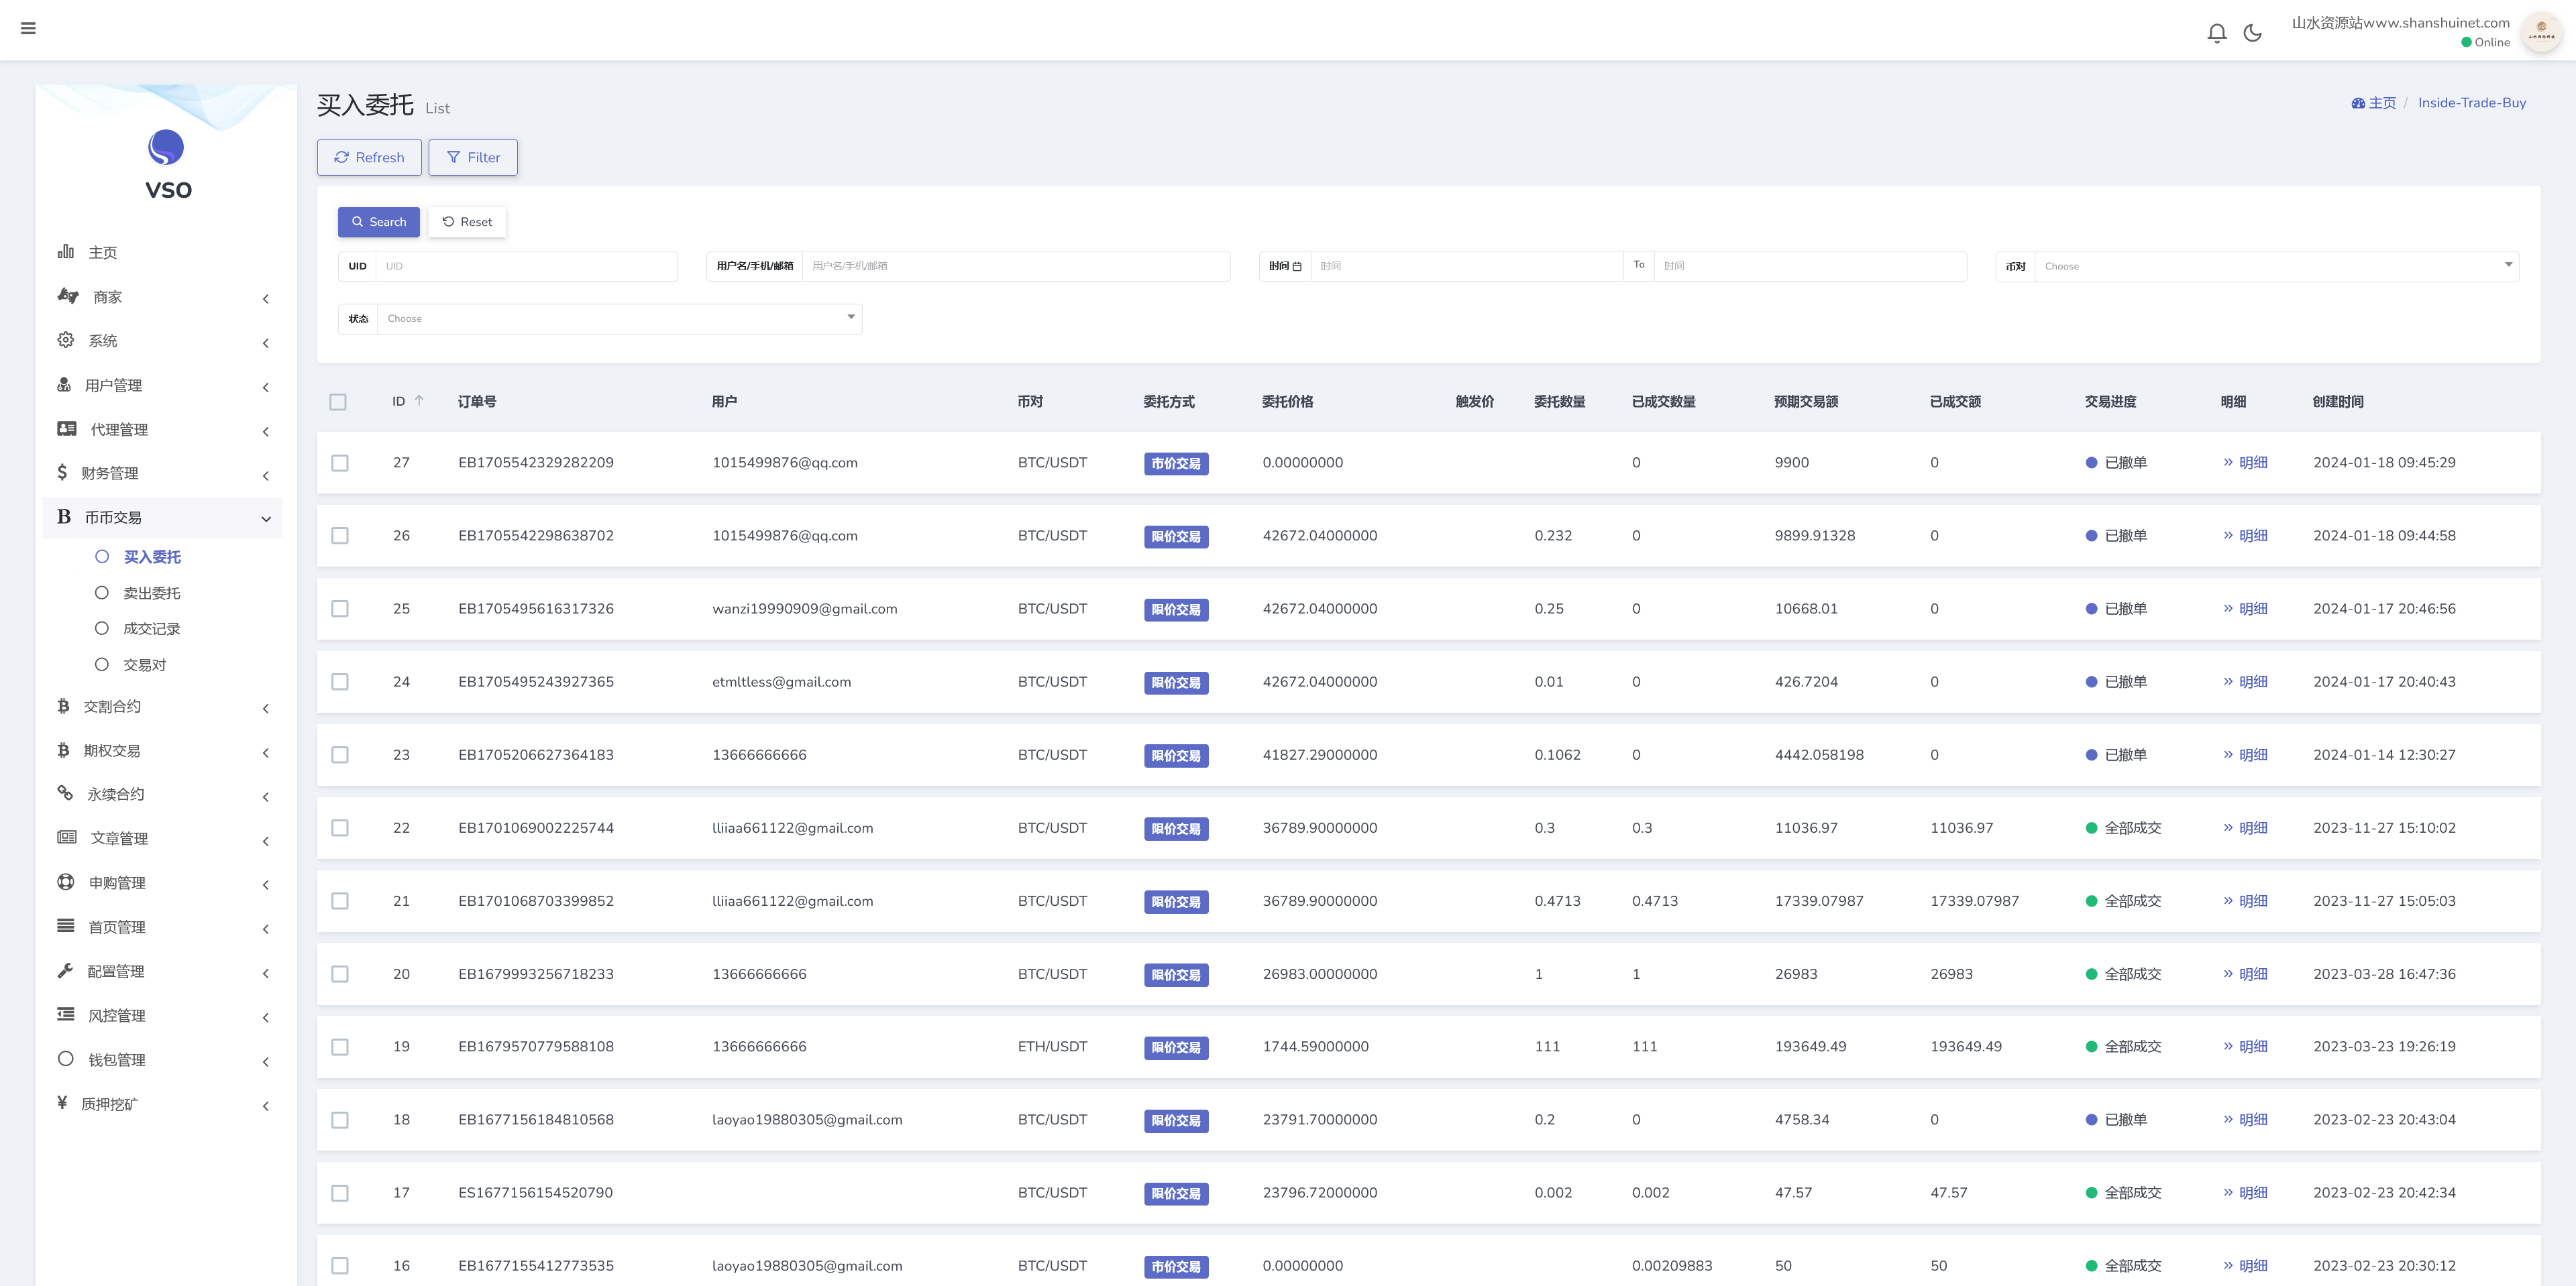This screenshot has height=1286, width=2576.
Task: Click the 主页 bar chart sidebar icon
Action: pos(66,252)
